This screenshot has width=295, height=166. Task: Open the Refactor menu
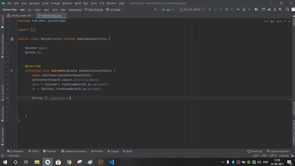(67, 3)
